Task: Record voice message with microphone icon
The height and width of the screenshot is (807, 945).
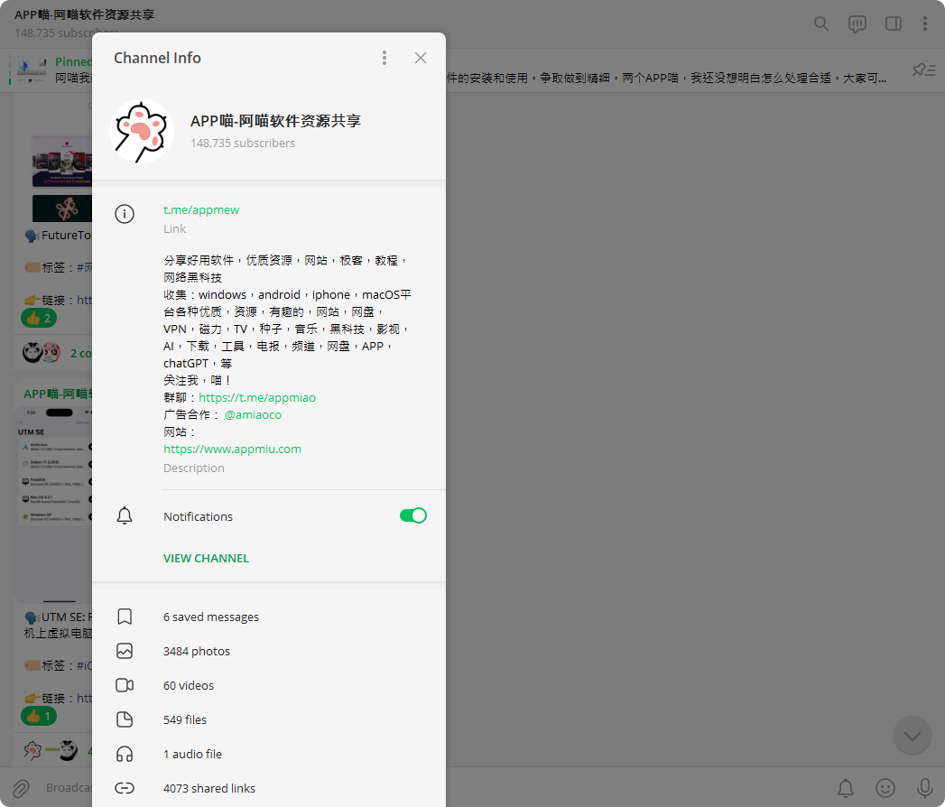Action: [924, 787]
